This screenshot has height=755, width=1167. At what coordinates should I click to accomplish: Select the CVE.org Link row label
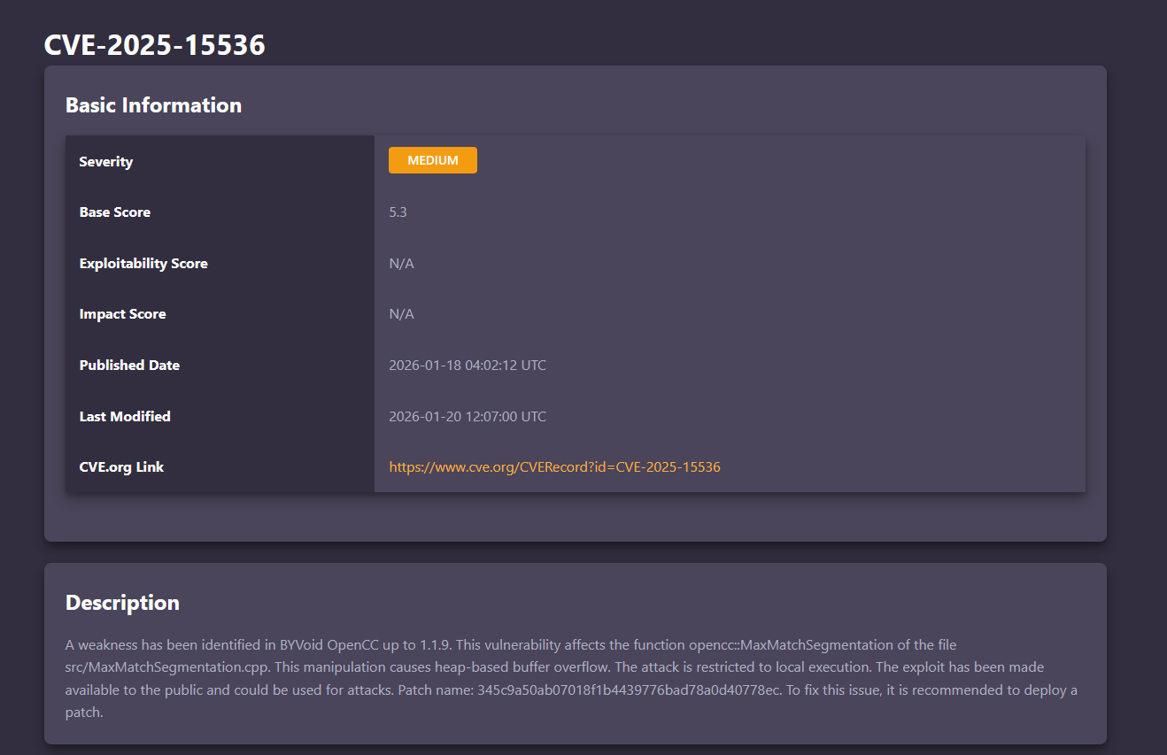pyautogui.click(x=121, y=466)
